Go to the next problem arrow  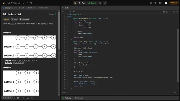click(x=27, y=3)
